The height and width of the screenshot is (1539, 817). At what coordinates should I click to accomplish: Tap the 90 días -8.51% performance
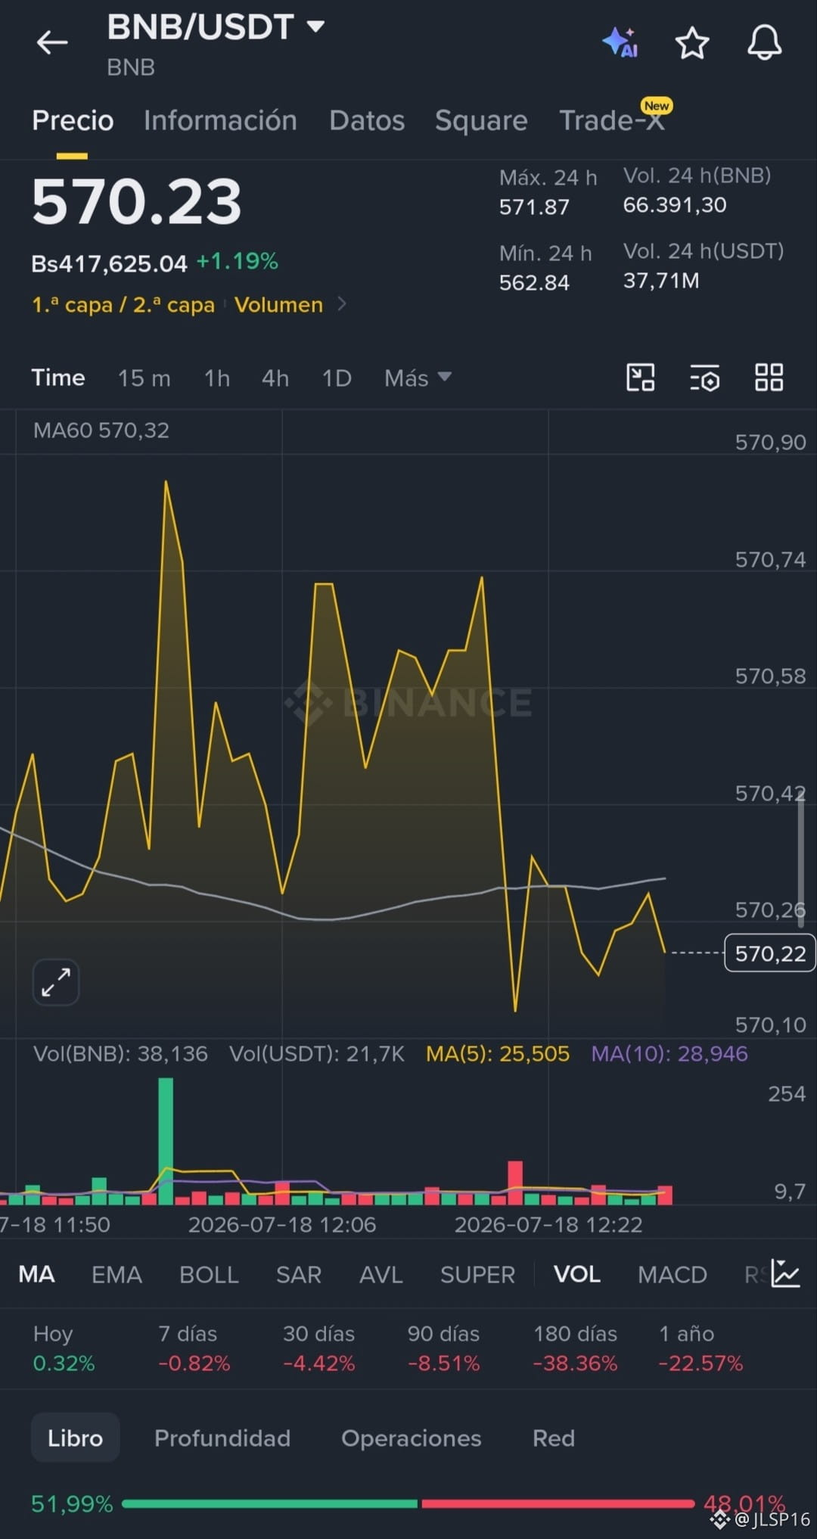(443, 1348)
